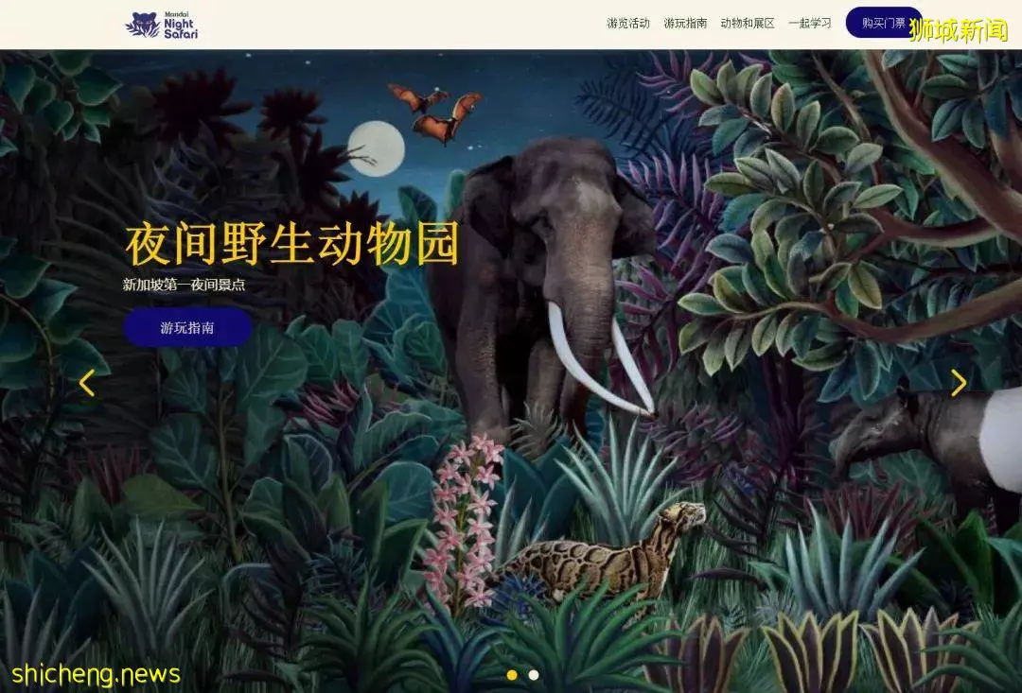
Task: Click the blue 游玩指南 hero button
Action: click(187, 328)
